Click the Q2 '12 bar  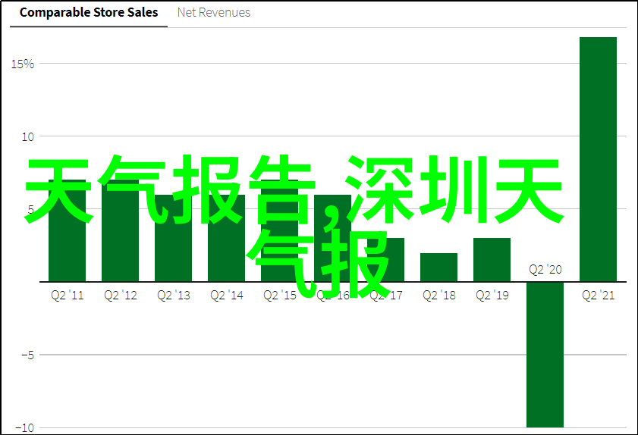[120, 230]
